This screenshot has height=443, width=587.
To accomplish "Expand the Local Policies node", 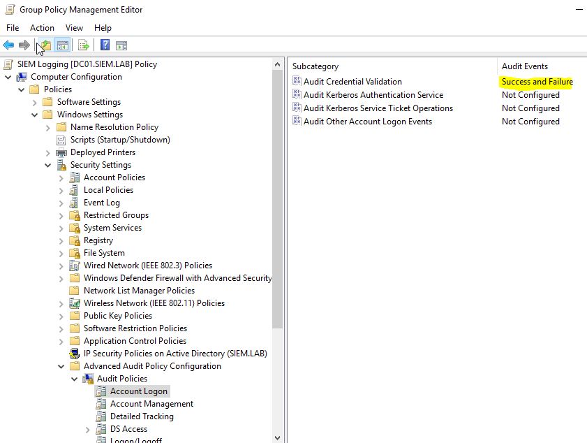I will (61, 190).
